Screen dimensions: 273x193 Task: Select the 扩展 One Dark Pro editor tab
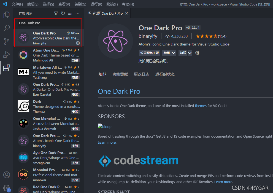107,13
